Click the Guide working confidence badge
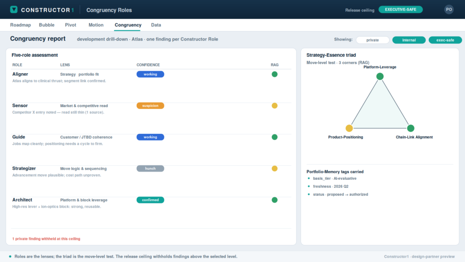 coord(150,137)
